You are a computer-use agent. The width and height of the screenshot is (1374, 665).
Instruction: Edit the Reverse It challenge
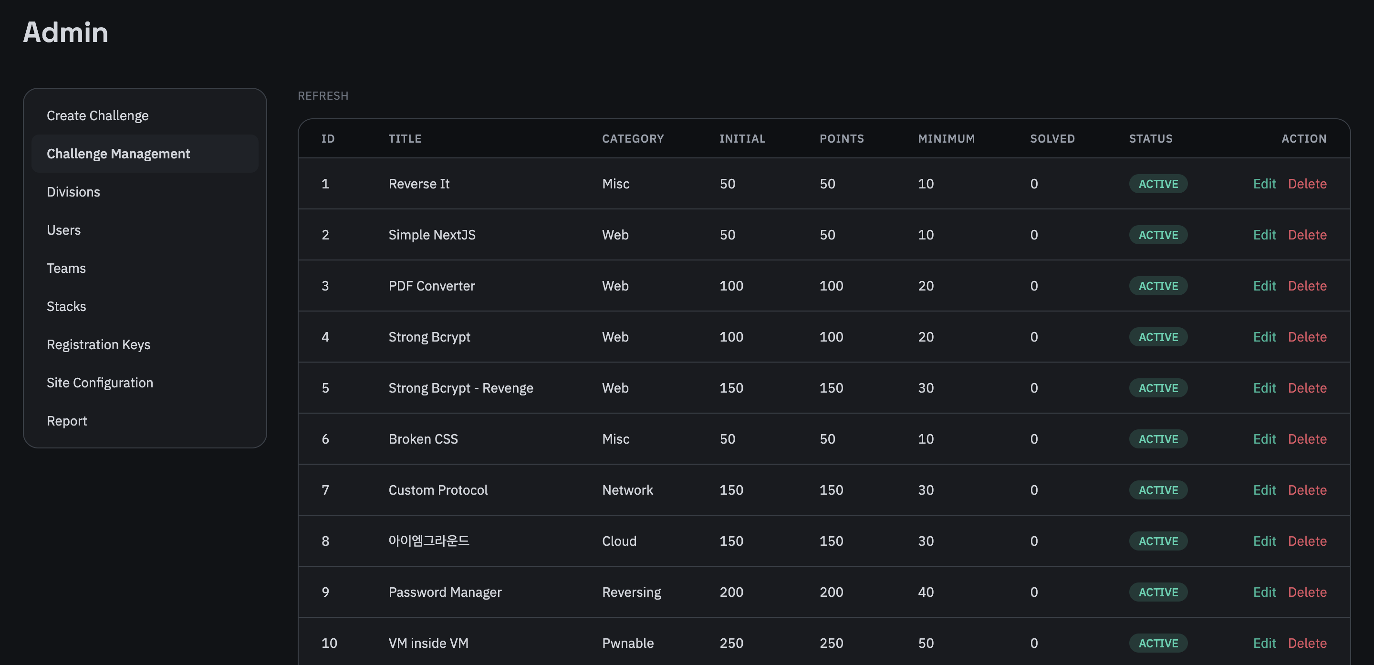point(1264,184)
